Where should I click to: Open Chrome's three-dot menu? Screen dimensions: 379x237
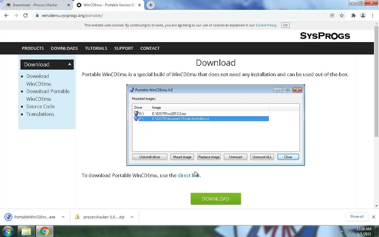click(x=372, y=15)
